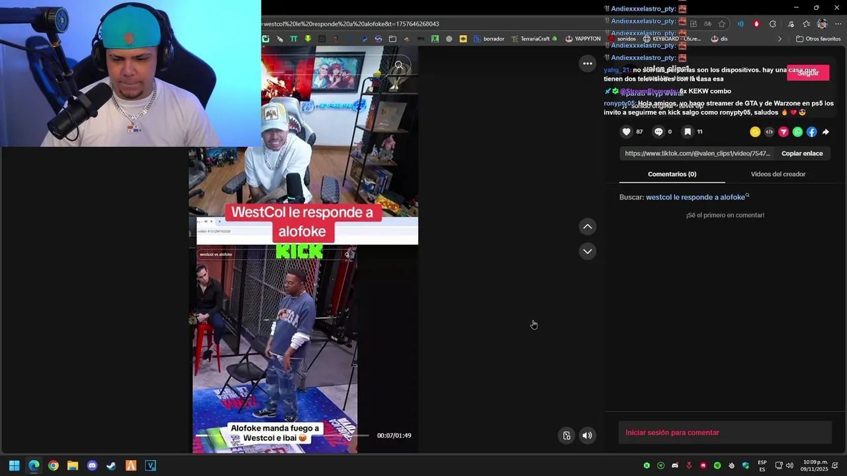Open Microsoft Edge from the taskbar

tap(34, 465)
